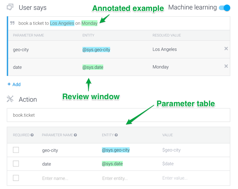
Task: Open the @sys.geo-city entity in review window
Action: (x=96, y=50)
